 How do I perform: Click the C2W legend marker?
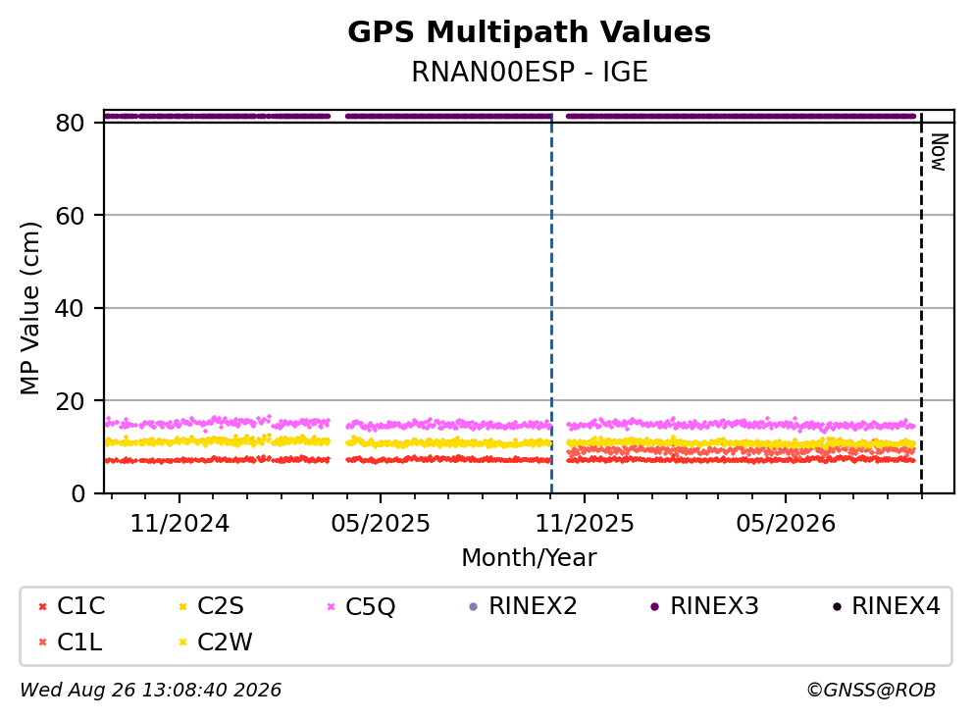182,643
